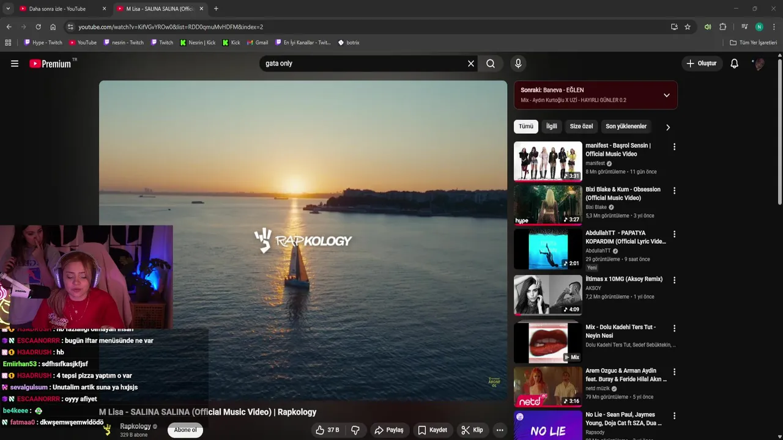The width and height of the screenshot is (783, 440).
Task: Dislike the video with thumbs-down
Action: click(x=355, y=430)
